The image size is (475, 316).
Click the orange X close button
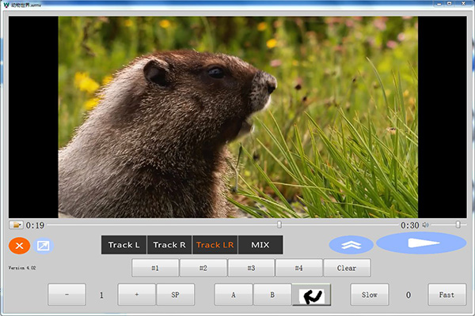tap(19, 246)
